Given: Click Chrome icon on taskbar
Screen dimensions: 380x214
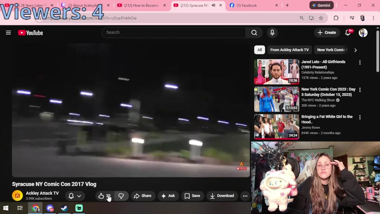Looking at the screenshot, I should pyautogui.click(x=36, y=208).
